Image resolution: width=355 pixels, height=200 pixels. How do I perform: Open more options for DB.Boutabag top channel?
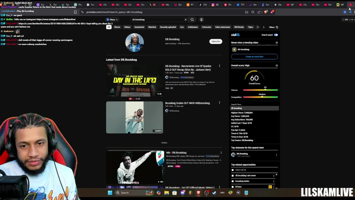(276, 155)
